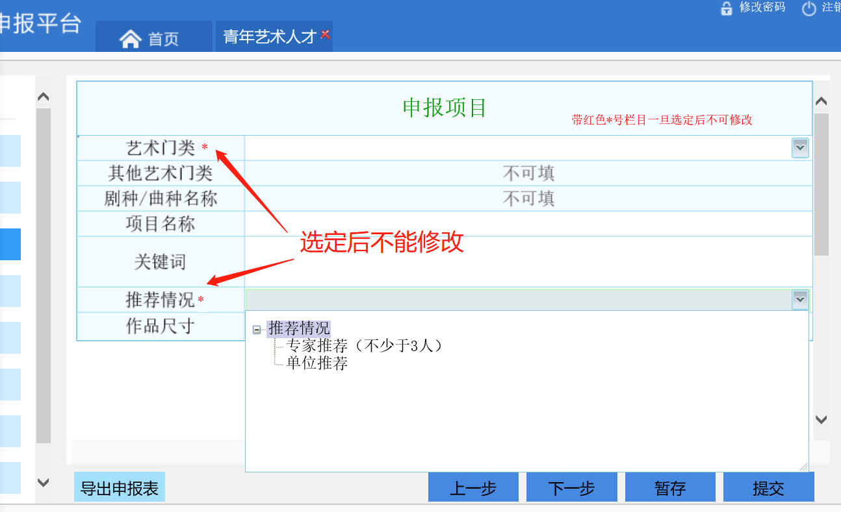Submit the form with 提交
Image resolution: width=841 pixels, height=512 pixels.
click(x=768, y=488)
